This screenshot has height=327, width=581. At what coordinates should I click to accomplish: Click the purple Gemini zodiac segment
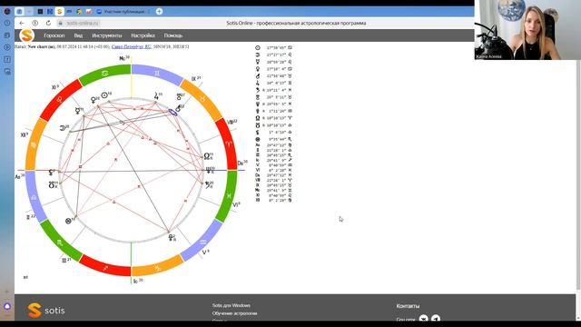(157, 74)
